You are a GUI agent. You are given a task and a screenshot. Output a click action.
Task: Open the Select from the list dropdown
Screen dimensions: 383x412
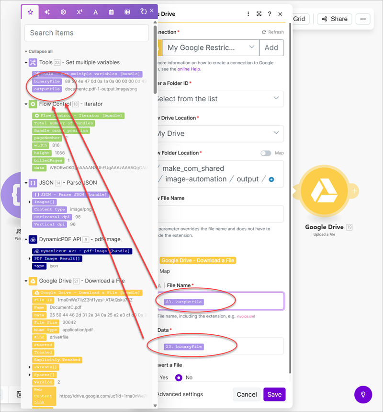click(219, 99)
